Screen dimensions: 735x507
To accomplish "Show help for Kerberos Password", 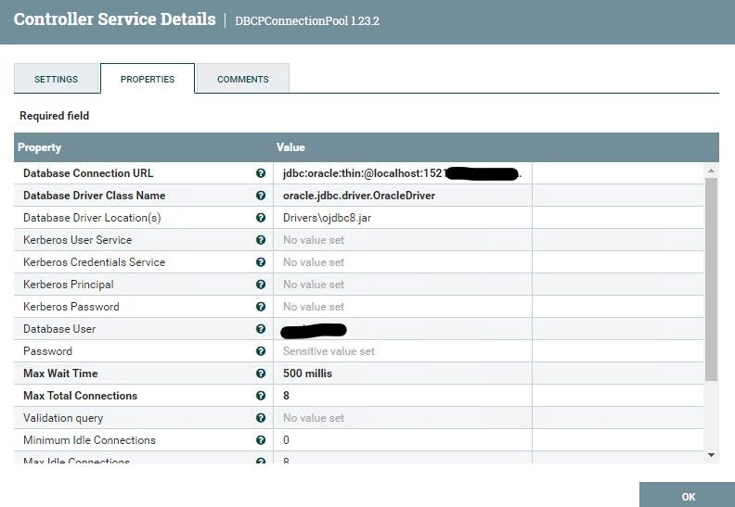I will point(261,307).
